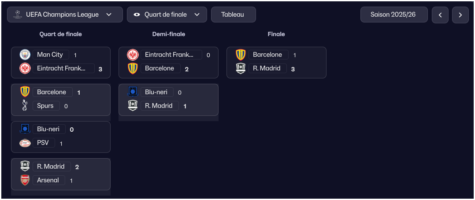This screenshot has width=475, height=200.
Task: Open the UEFA Champions League competition dropdown
Action: 65,15
